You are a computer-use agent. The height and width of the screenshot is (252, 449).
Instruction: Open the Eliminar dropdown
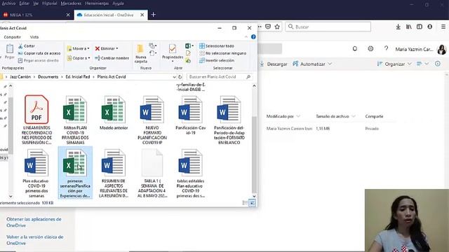pyautogui.click(x=107, y=48)
